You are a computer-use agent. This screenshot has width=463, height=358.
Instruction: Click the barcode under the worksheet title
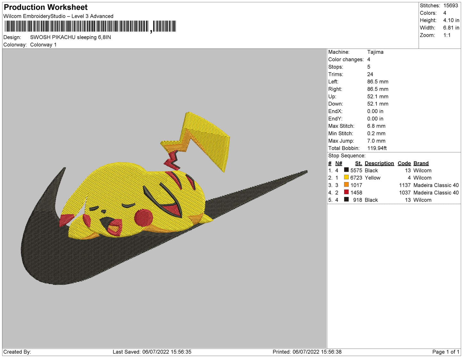point(90,26)
